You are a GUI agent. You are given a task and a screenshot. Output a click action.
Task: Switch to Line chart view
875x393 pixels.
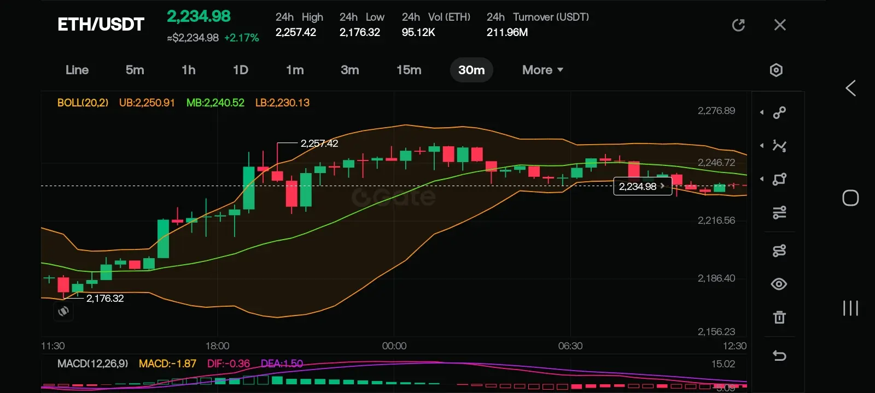[77, 70]
